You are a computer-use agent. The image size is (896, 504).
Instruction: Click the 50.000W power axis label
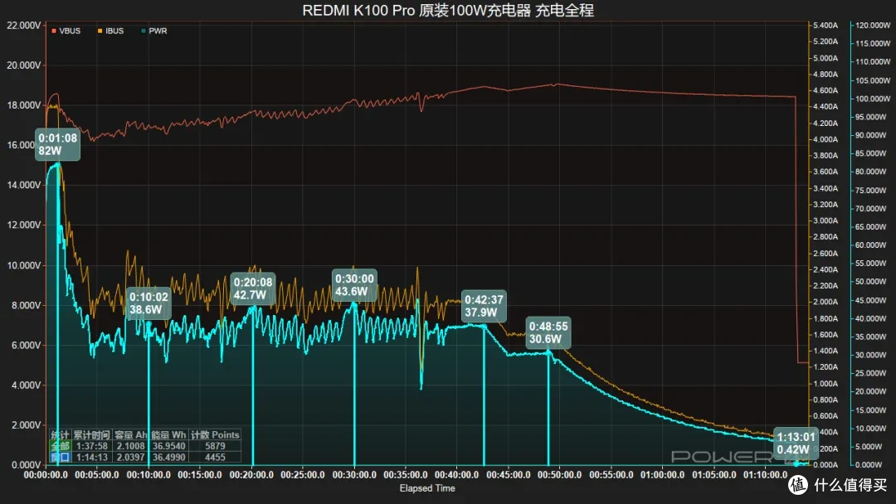873,281
